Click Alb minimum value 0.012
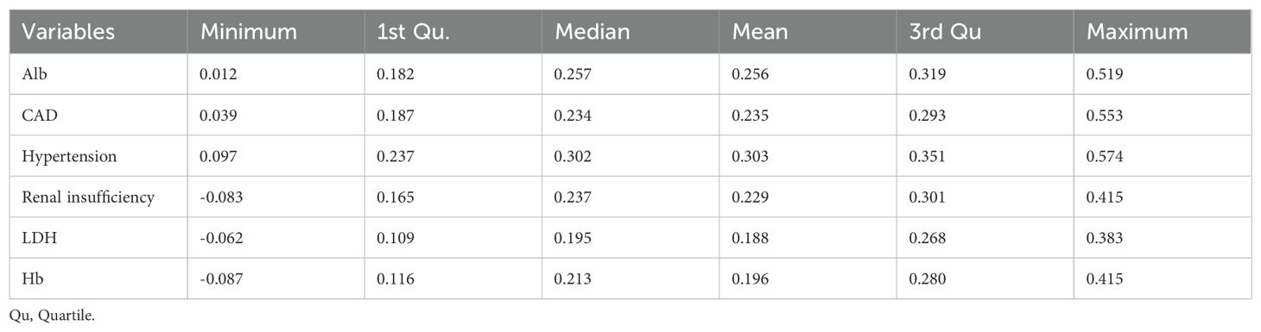This screenshot has height=332, width=1261. point(217,74)
